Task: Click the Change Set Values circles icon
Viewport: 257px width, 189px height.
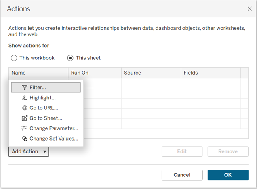Action: (x=25, y=139)
